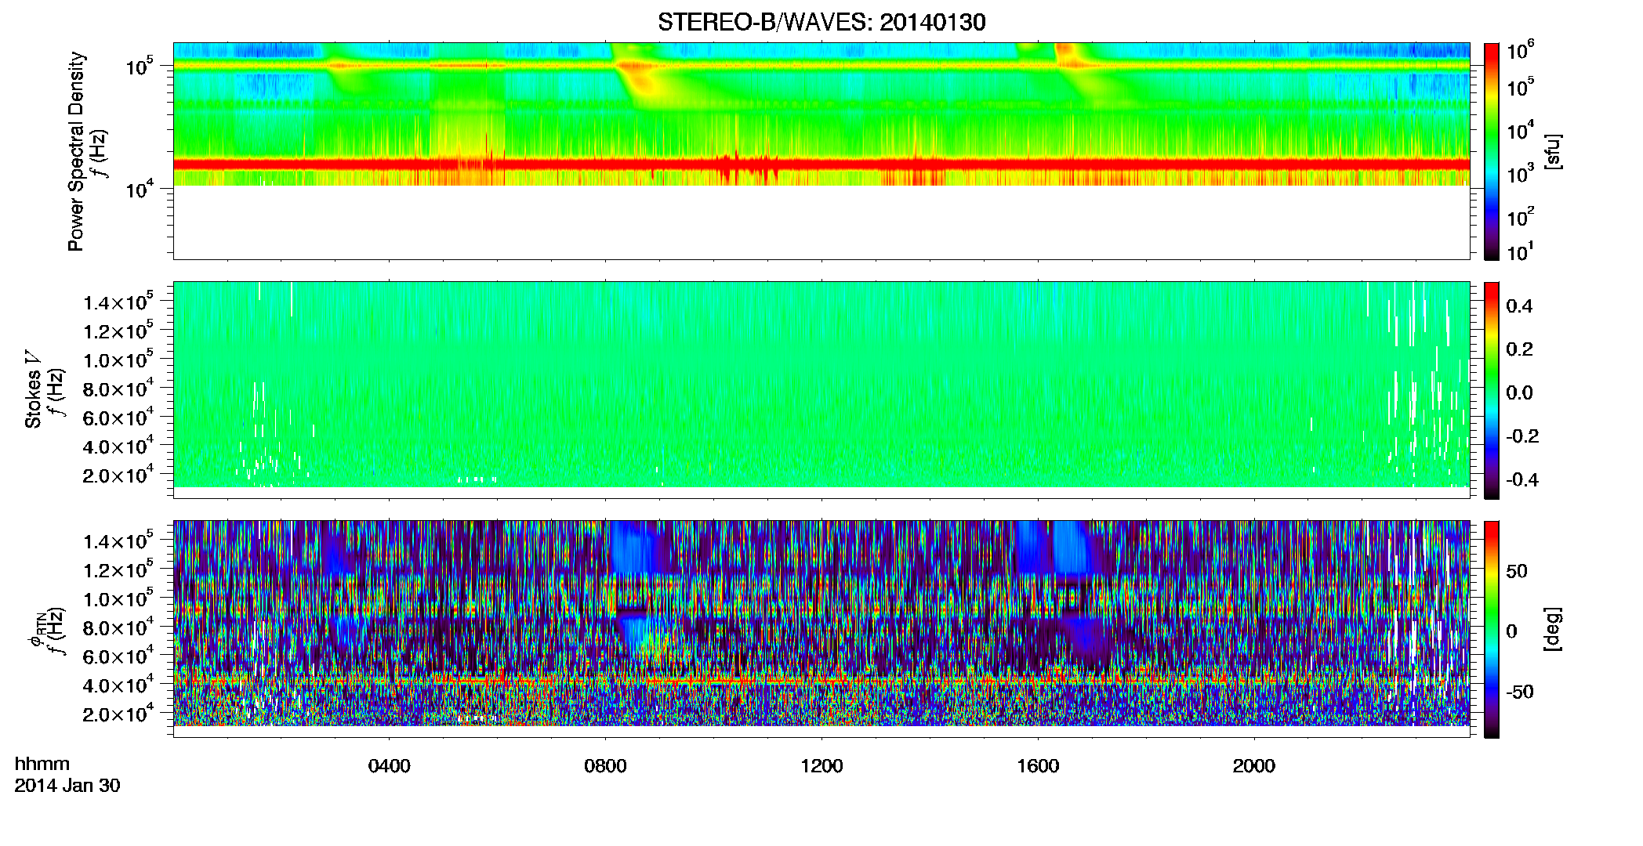The image size is (1643, 846).
Task: Select the 1200 time axis label
Action: point(821,766)
